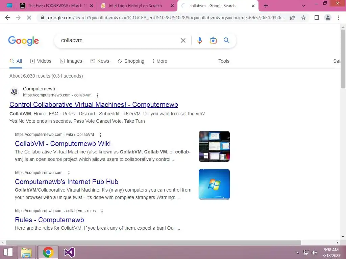
Task: Open the tab search chevron
Action: (x=304, y=6)
